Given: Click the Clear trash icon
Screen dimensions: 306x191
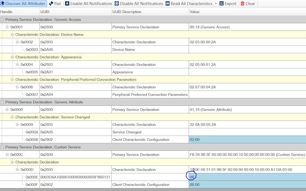Looking at the screenshot, I should (x=243, y=4).
